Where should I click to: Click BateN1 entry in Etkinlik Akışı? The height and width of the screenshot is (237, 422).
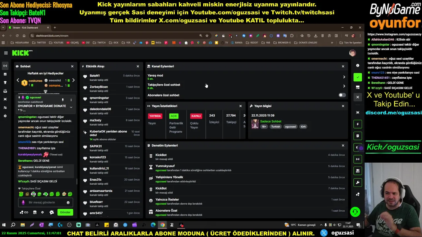111,78
